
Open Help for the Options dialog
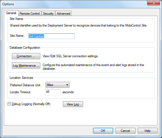click(148, 131)
